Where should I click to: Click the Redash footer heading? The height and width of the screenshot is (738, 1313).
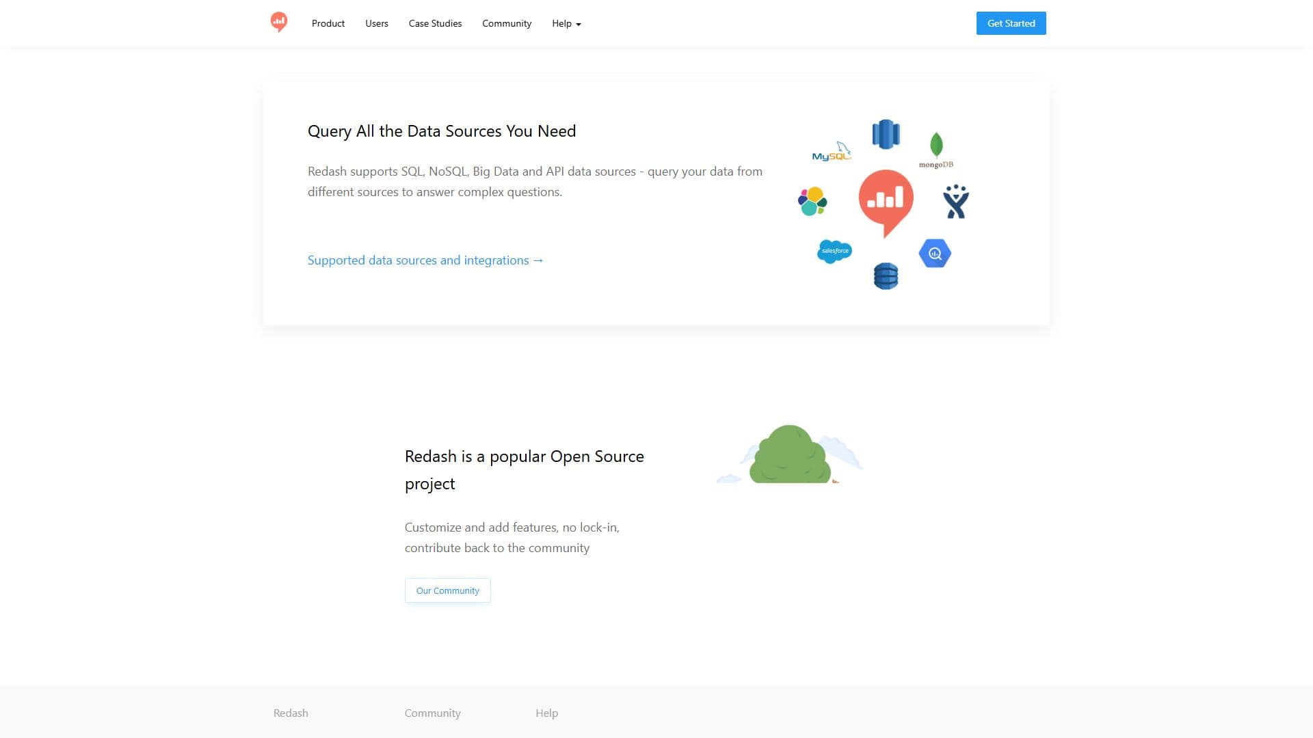click(x=291, y=713)
